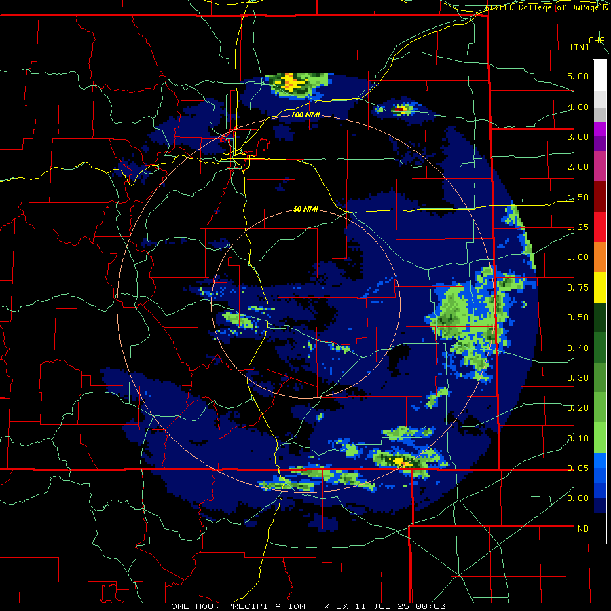Click the '0.05' scale label
This screenshot has width=611, height=611.
click(x=578, y=468)
